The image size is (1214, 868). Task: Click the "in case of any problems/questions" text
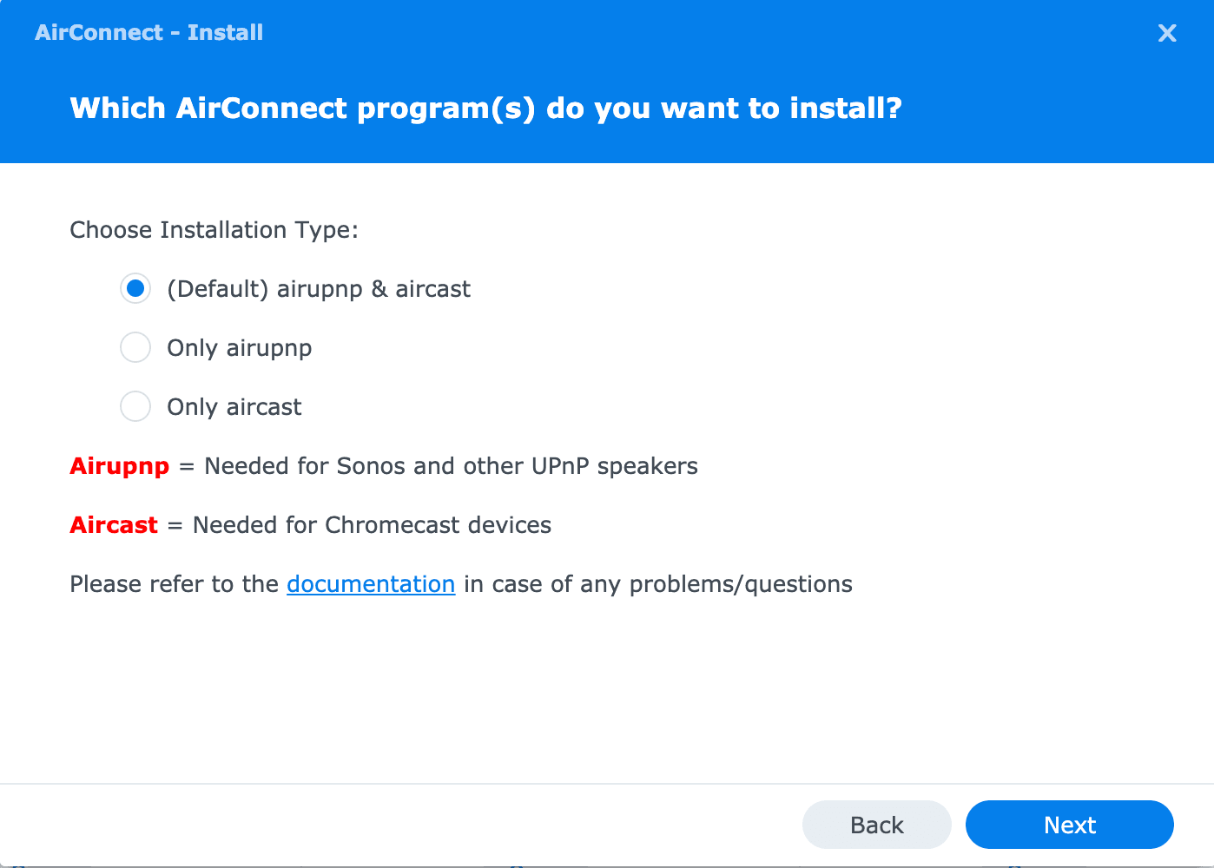point(657,584)
